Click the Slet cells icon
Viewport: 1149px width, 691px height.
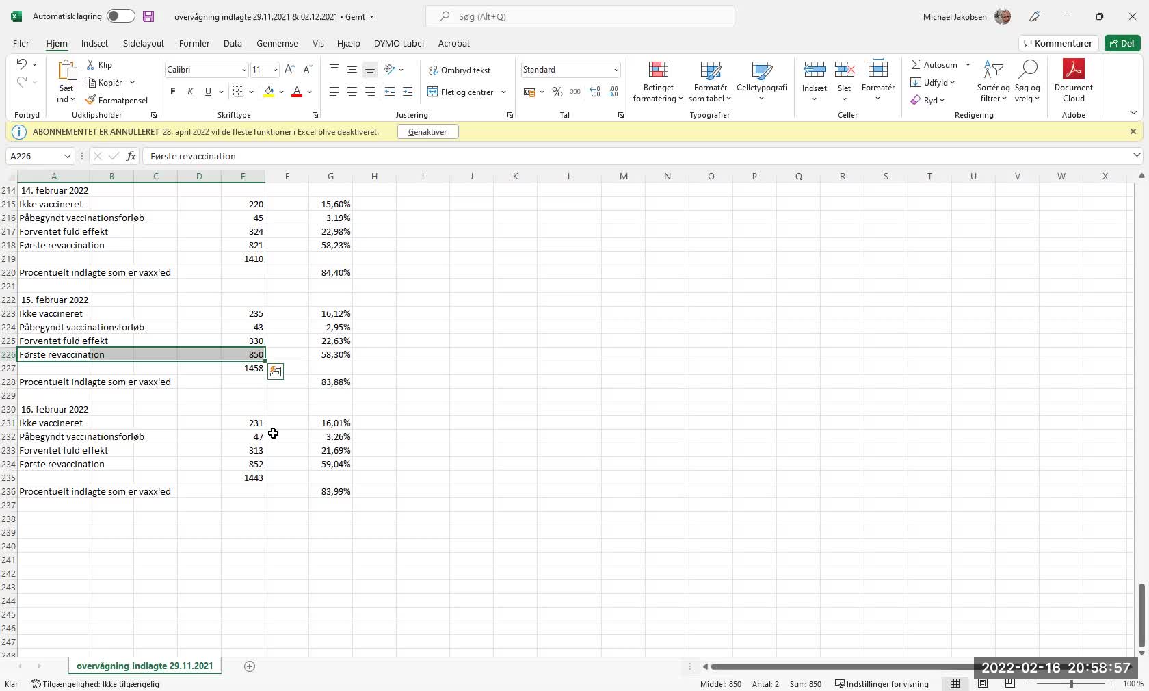(x=845, y=70)
